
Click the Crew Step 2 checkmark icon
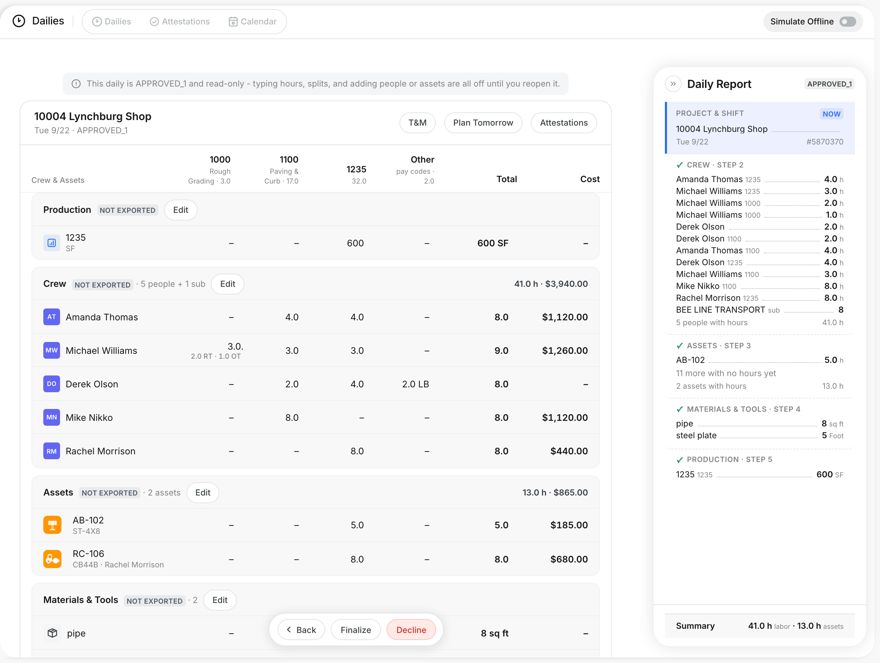pyautogui.click(x=680, y=165)
